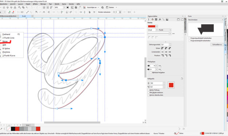This screenshot has width=228, height=136.
Task: Select the first Position outline icon
Action: tap(163, 55)
